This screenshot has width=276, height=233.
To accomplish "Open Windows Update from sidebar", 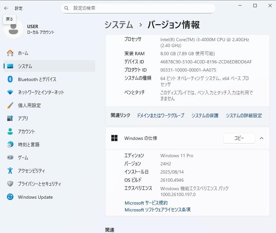I will pyautogui.click(x=31, y=197).
